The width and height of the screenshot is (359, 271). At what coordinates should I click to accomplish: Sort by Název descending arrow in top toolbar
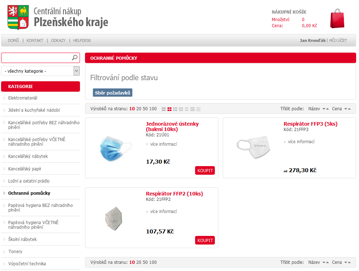coord(324,109)
